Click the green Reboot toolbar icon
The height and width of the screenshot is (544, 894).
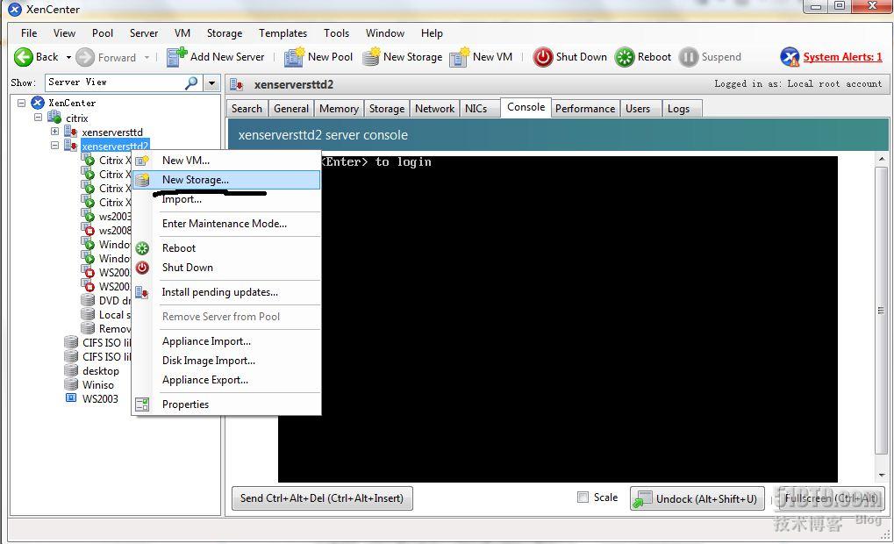point(625,57)
